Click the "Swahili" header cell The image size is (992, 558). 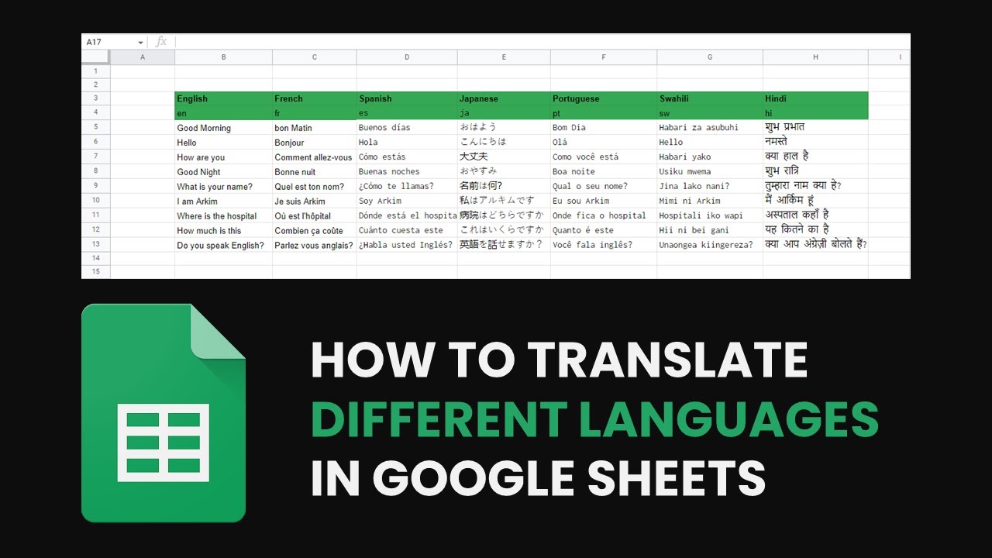(710, 98)
